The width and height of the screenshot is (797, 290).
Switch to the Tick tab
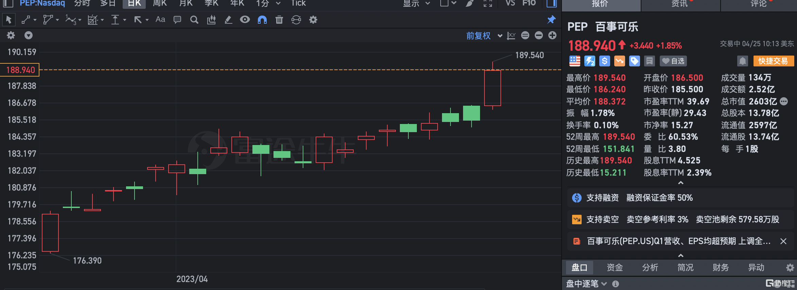pos(298,3)
